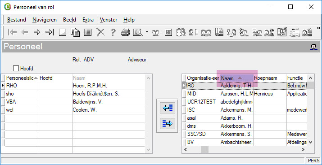
Task: Expand the print preview dropdown arrow
Action: tap(147, 32)
